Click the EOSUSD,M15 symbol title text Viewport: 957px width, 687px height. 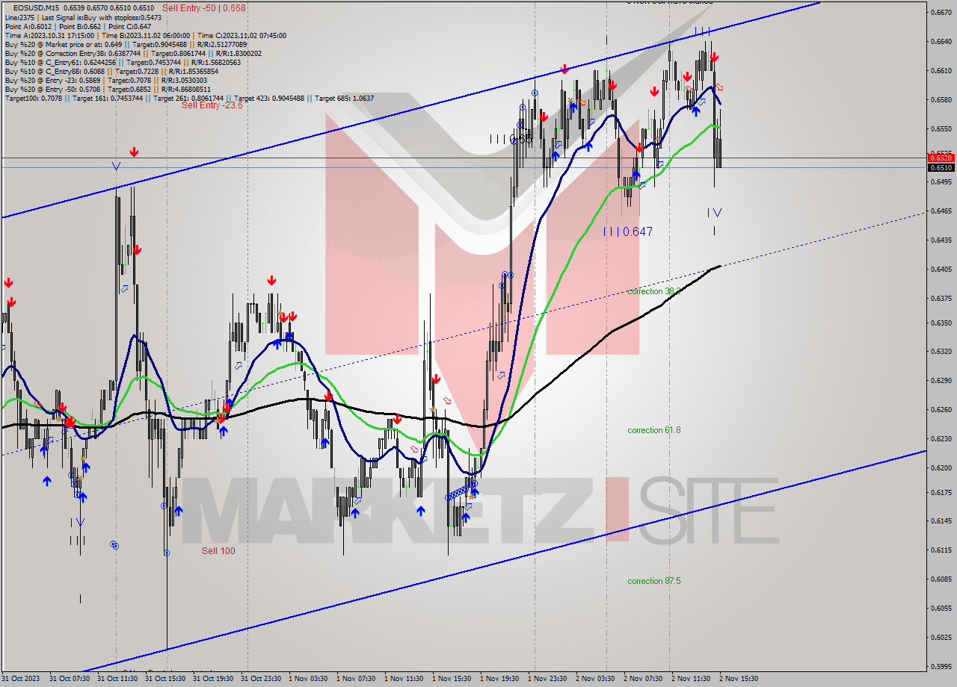(37, 8)
